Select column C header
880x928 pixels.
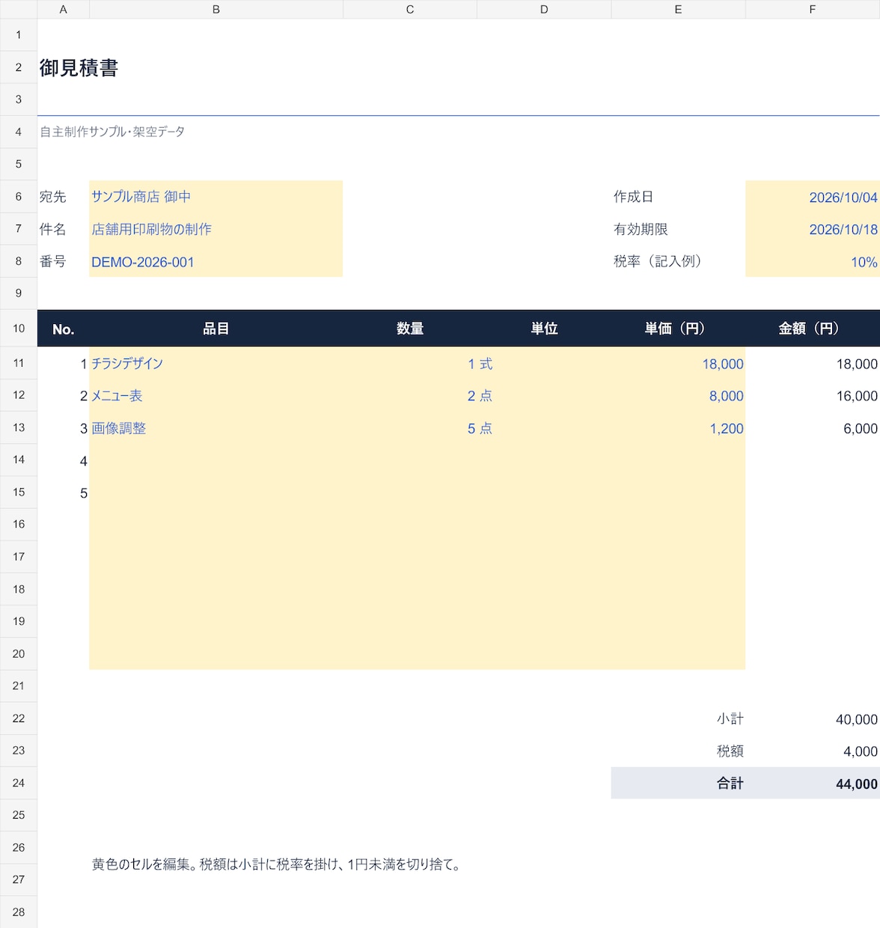(409, 9)
